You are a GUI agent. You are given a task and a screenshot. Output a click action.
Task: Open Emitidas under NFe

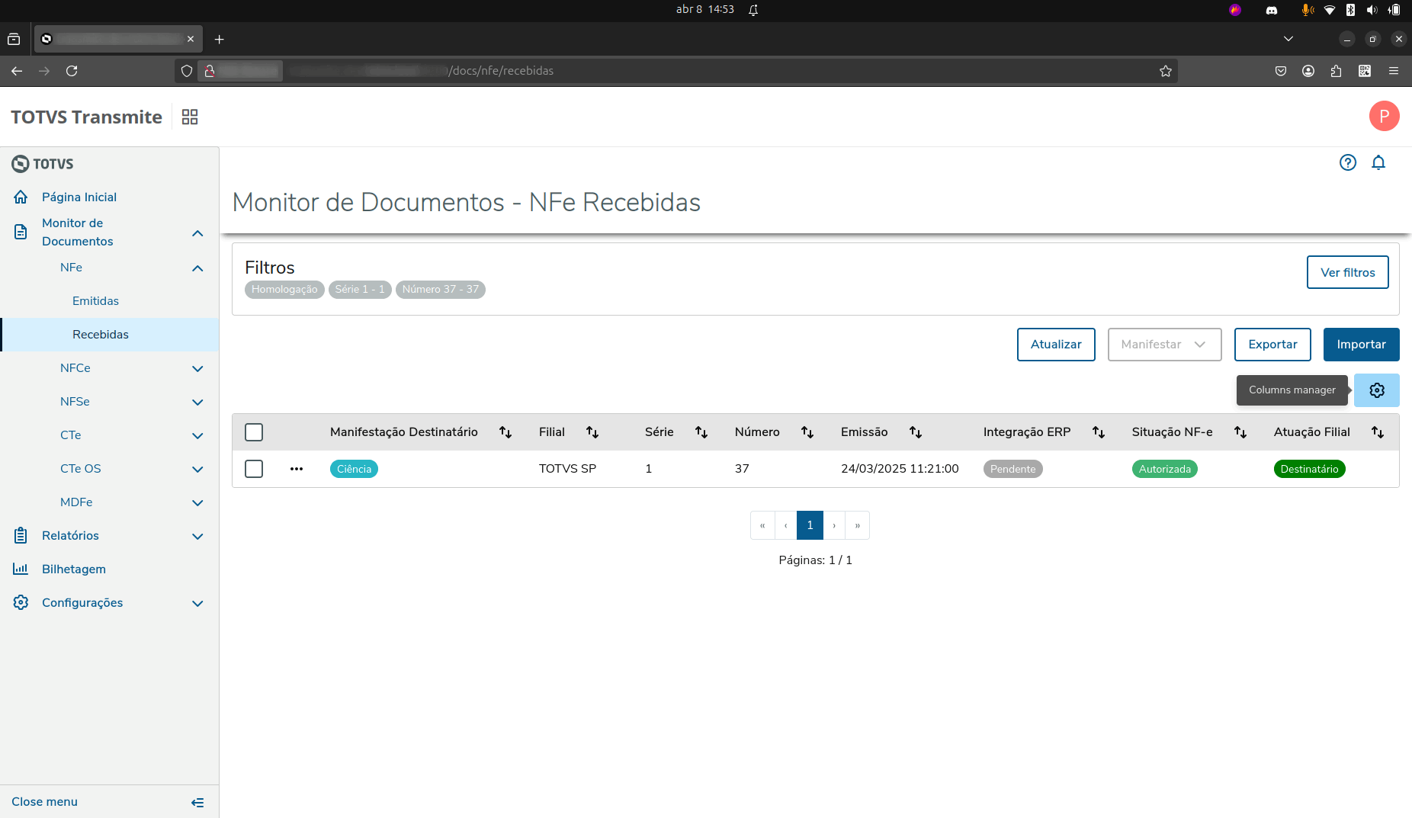[x=95, y=301]
